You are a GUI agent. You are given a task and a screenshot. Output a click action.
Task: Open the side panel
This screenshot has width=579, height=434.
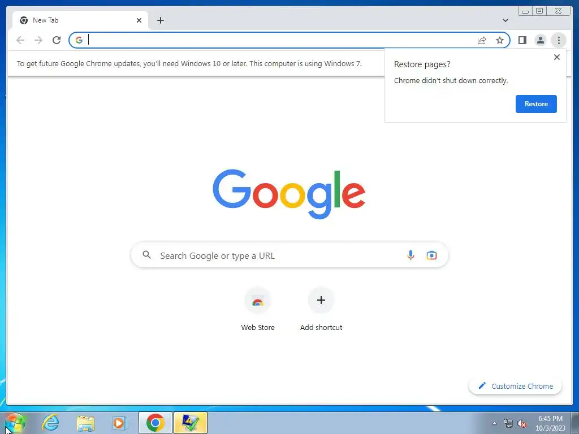pyautogui.click(x=522, y=40)
